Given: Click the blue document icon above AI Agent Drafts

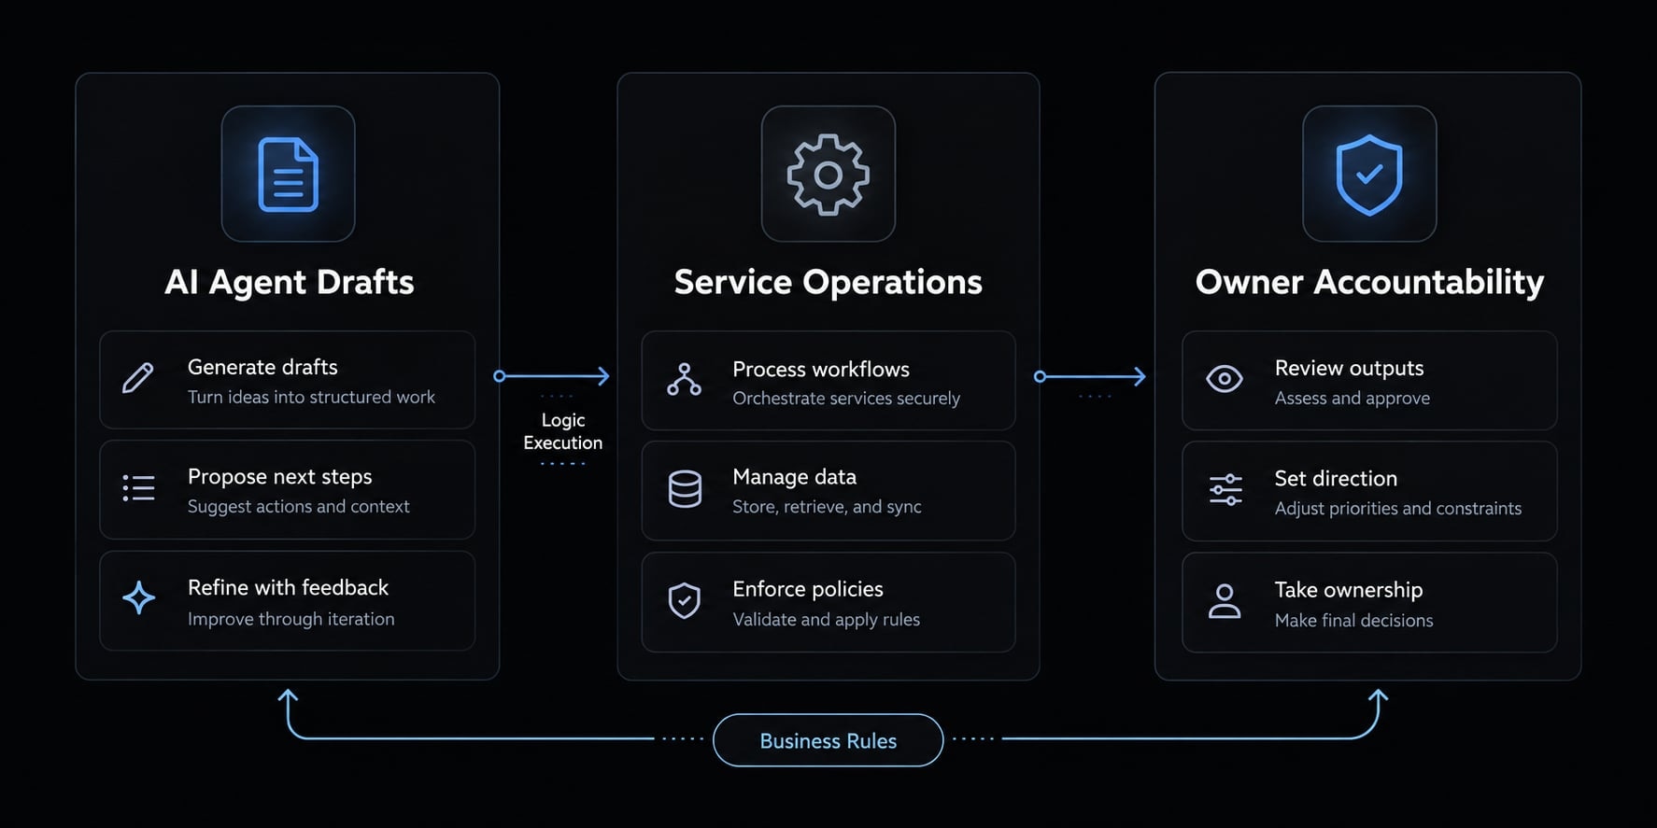Looking at the screenshot, I should click(288, 175).
